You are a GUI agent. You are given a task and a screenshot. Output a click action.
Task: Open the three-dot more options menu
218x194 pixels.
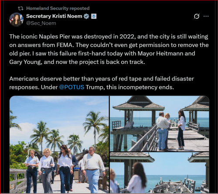click(x=206, y=16)
